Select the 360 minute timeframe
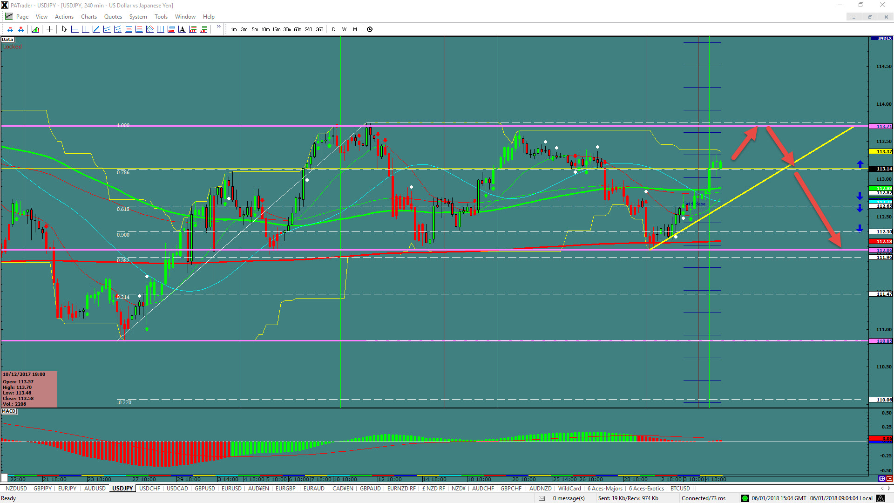894x503 pixels. pyautogui.click(x=319, y=29)
